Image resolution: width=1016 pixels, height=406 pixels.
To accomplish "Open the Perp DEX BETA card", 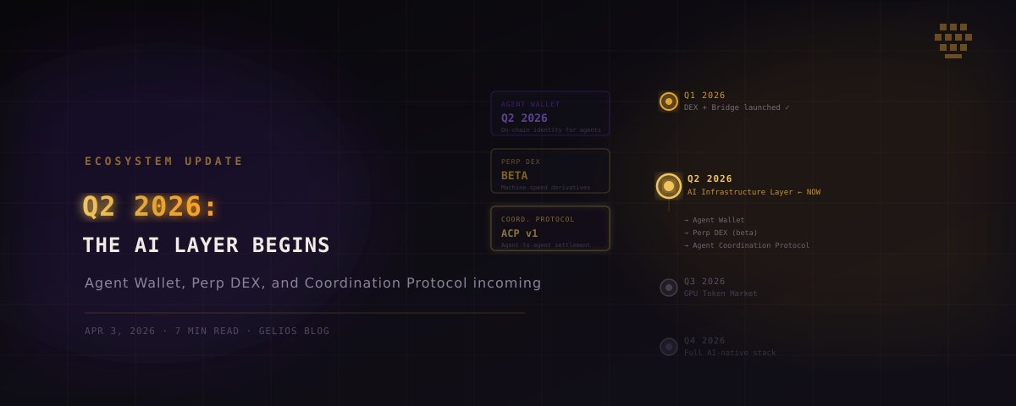I will [550, 171].
